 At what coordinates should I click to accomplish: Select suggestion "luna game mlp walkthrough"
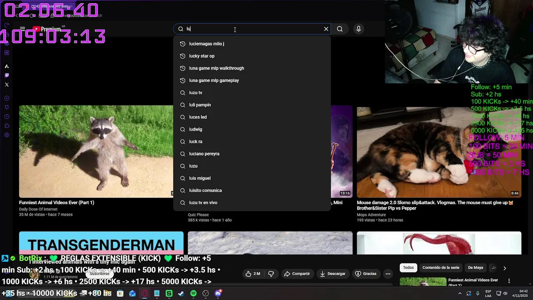(252, 68)
